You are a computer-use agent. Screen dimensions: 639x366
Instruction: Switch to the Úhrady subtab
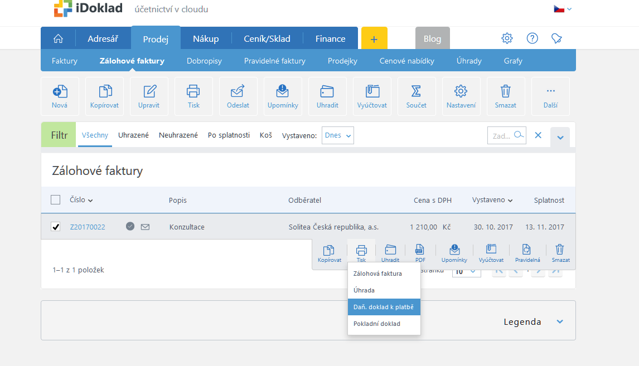coord(468,61)
